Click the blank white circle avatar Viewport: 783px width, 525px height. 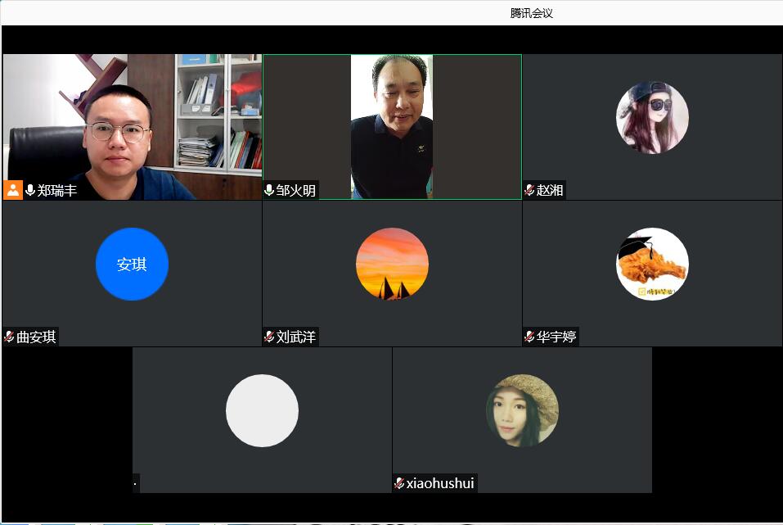click(262, 410)
